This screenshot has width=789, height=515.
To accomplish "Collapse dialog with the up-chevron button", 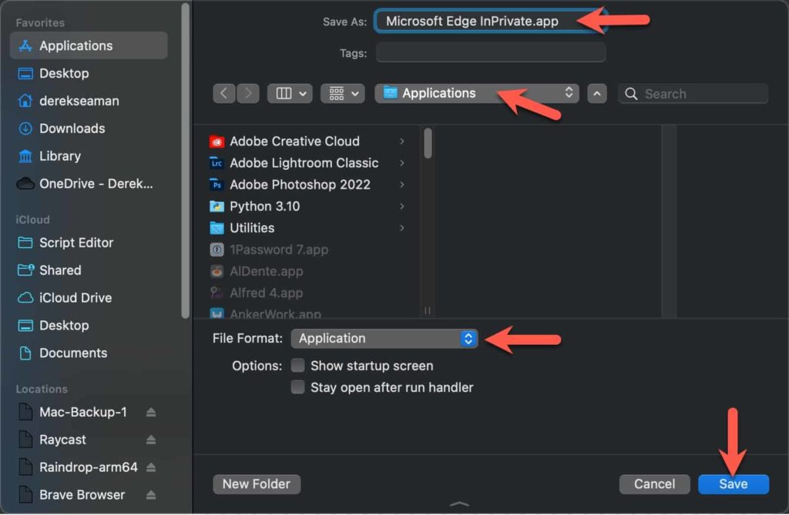I will 597,94.
